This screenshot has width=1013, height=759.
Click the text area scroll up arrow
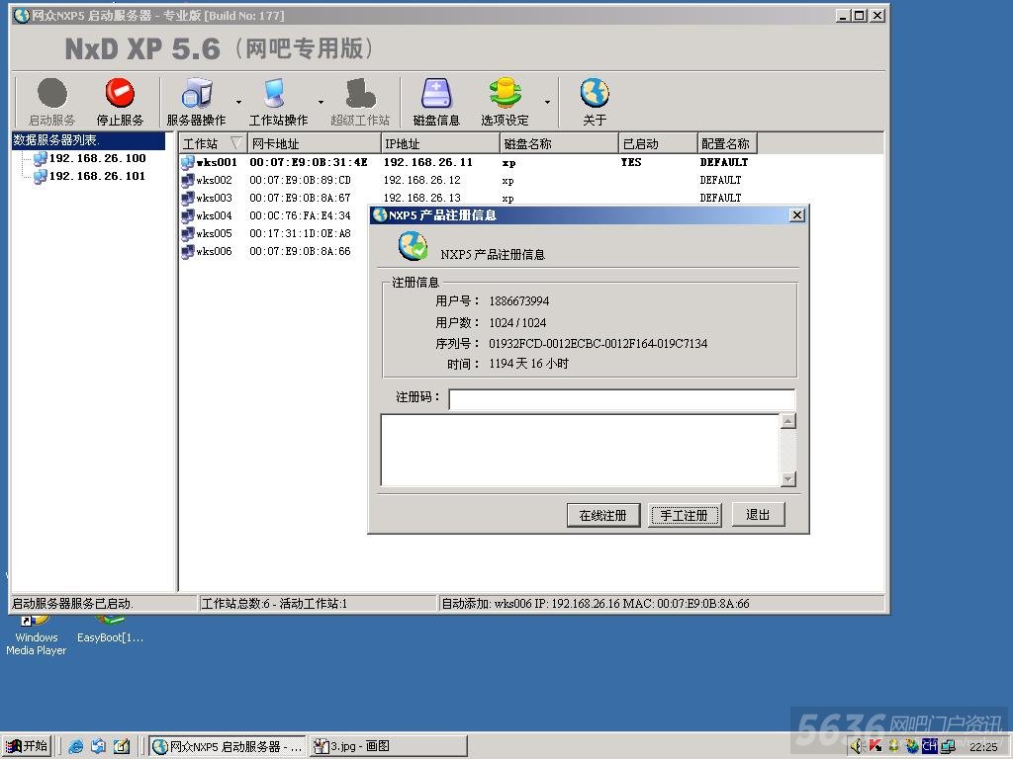point(788,421)
